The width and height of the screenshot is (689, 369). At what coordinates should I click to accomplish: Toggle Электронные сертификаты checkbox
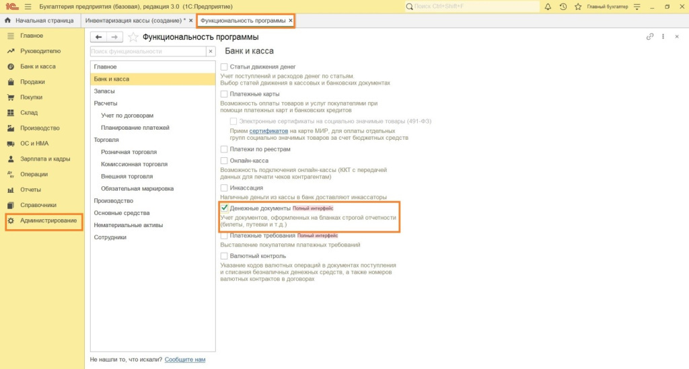233,121
